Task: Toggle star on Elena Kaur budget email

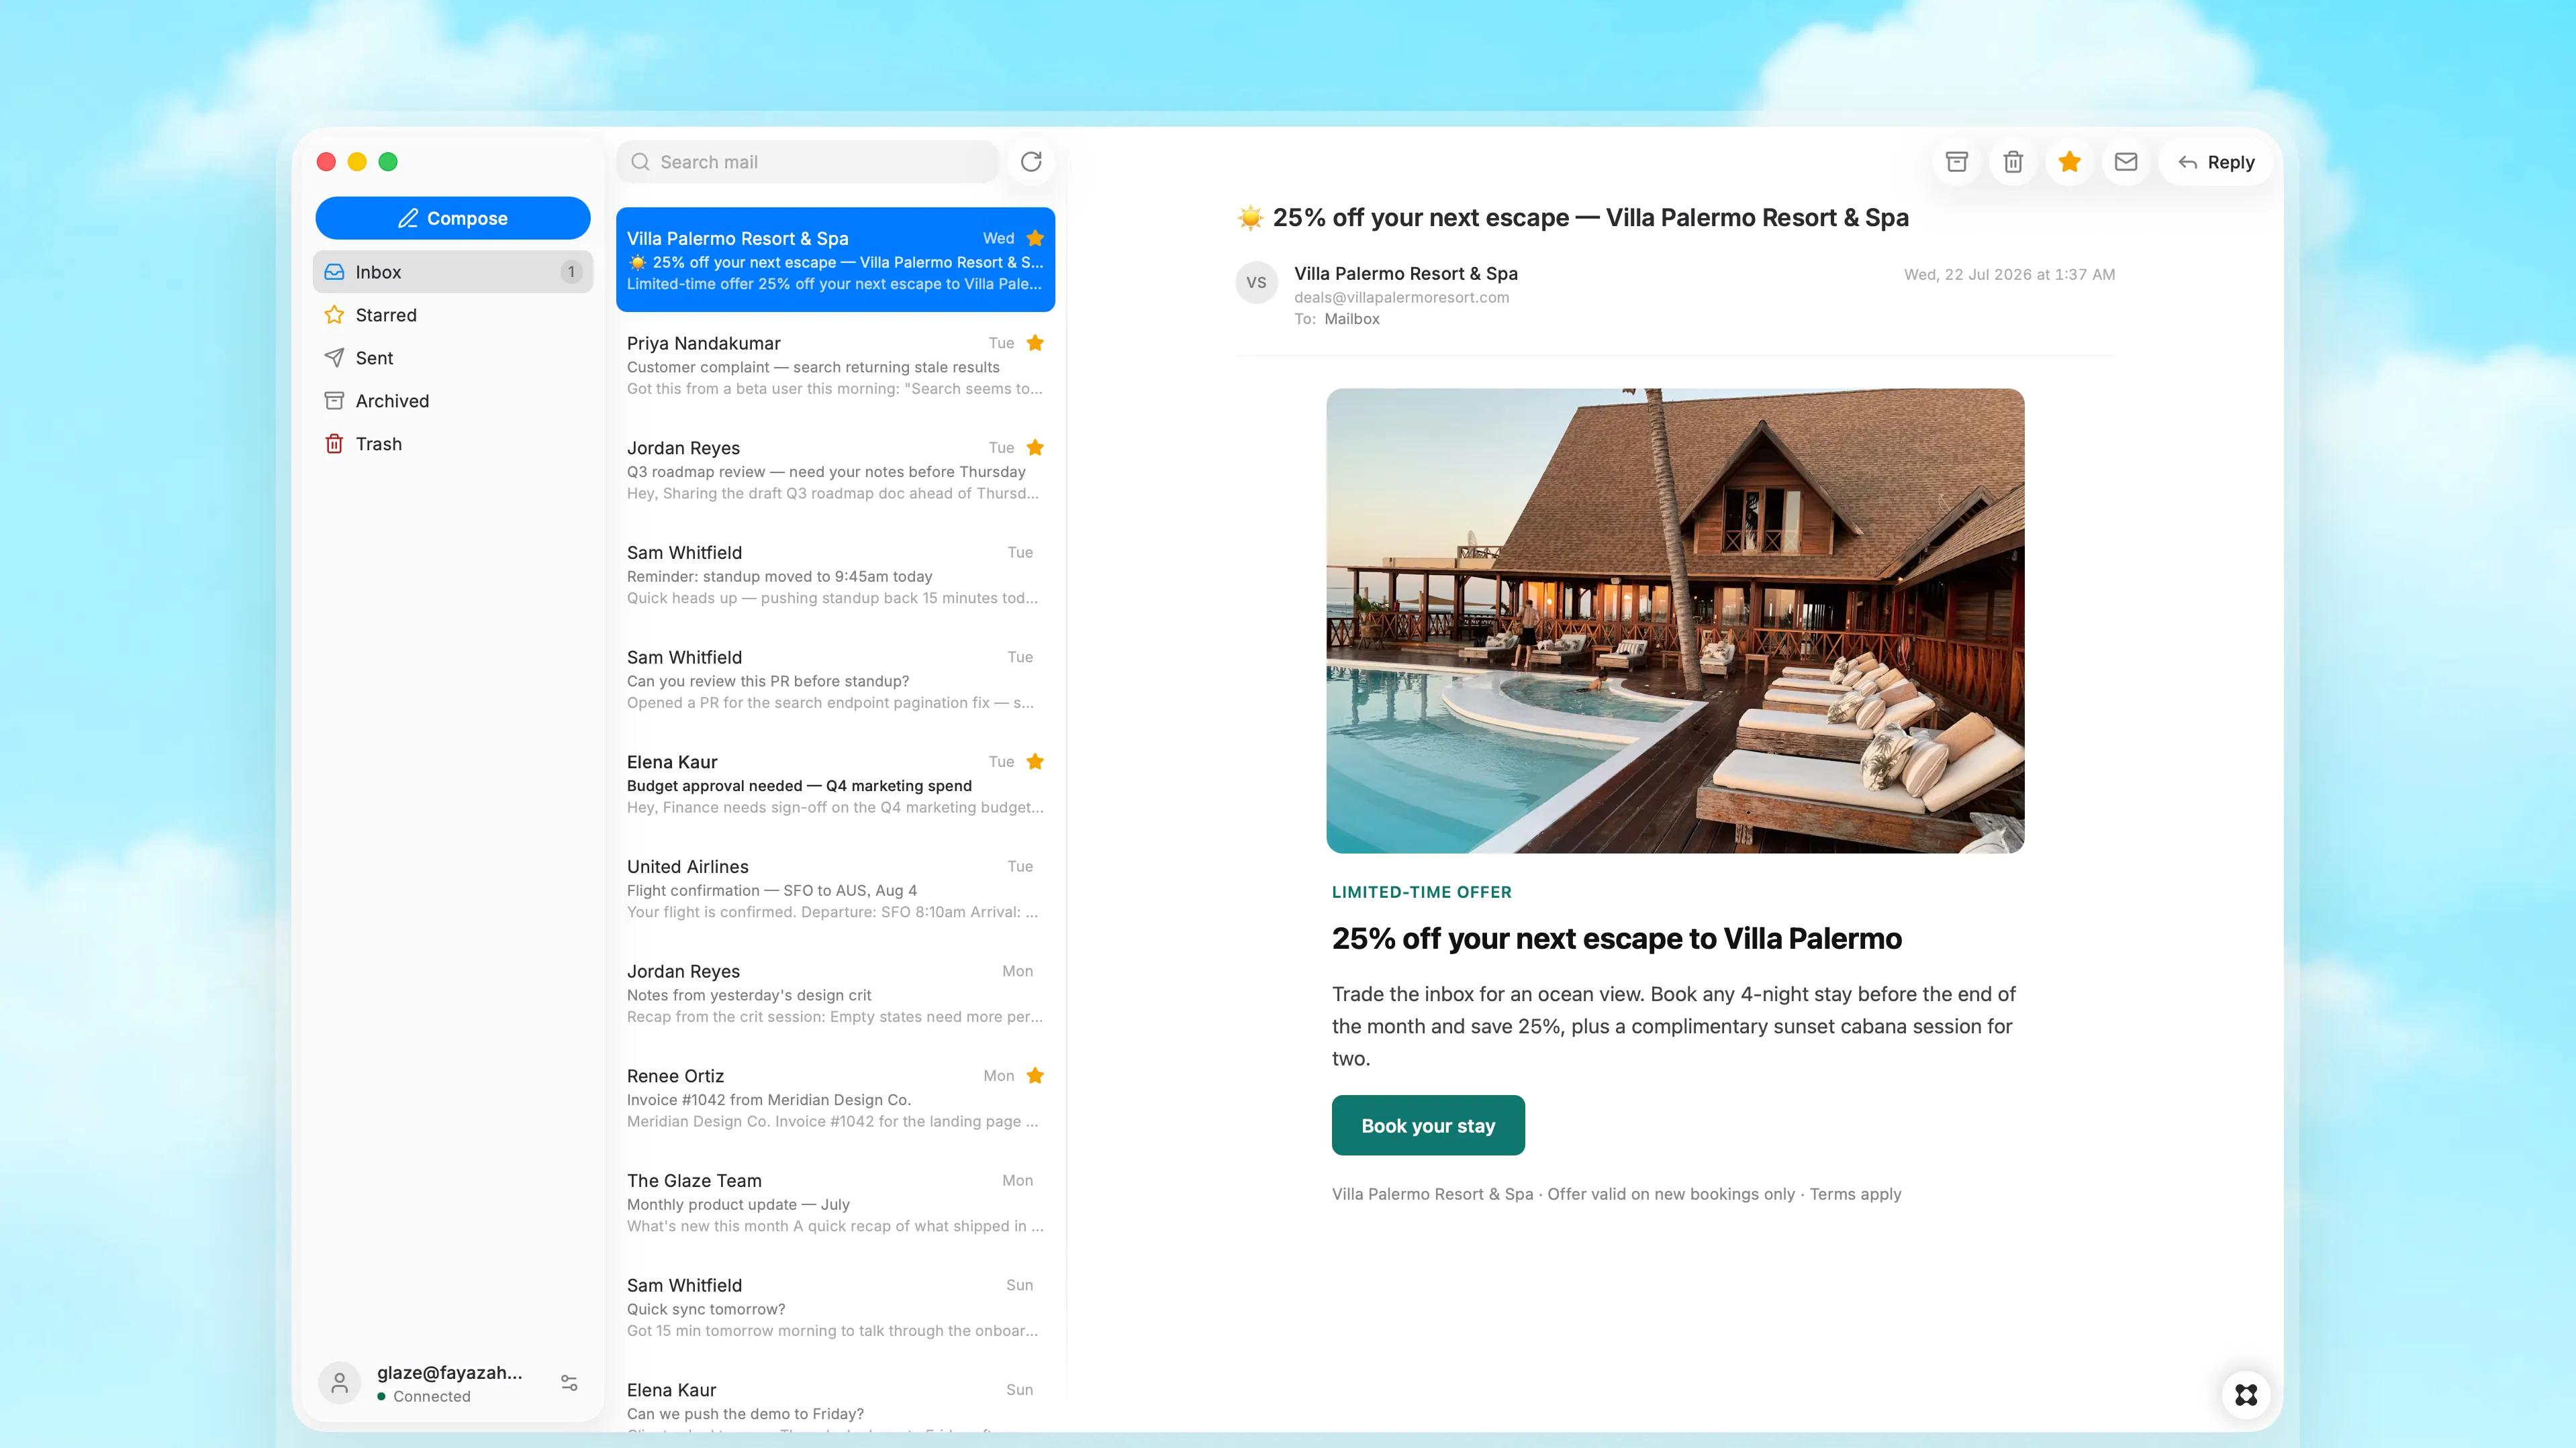Action: [1035, 762]
